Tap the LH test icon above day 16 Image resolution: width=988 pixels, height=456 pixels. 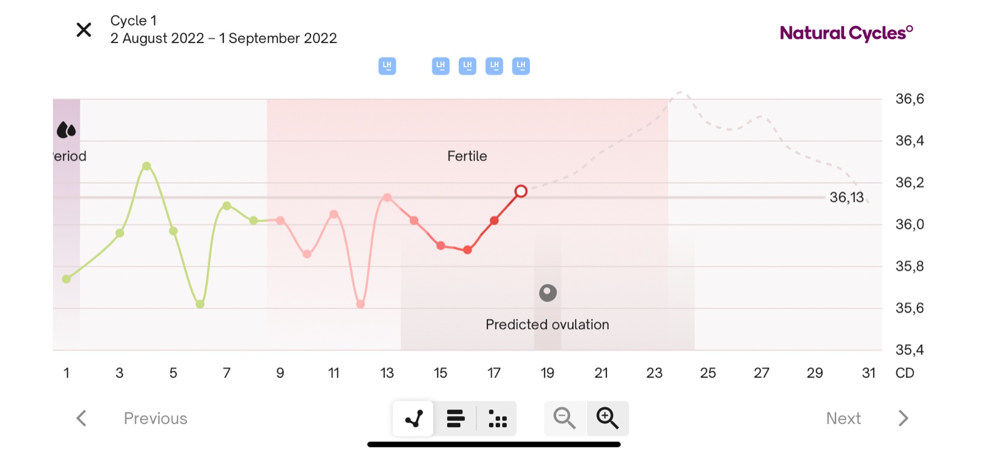pos(467,66)
